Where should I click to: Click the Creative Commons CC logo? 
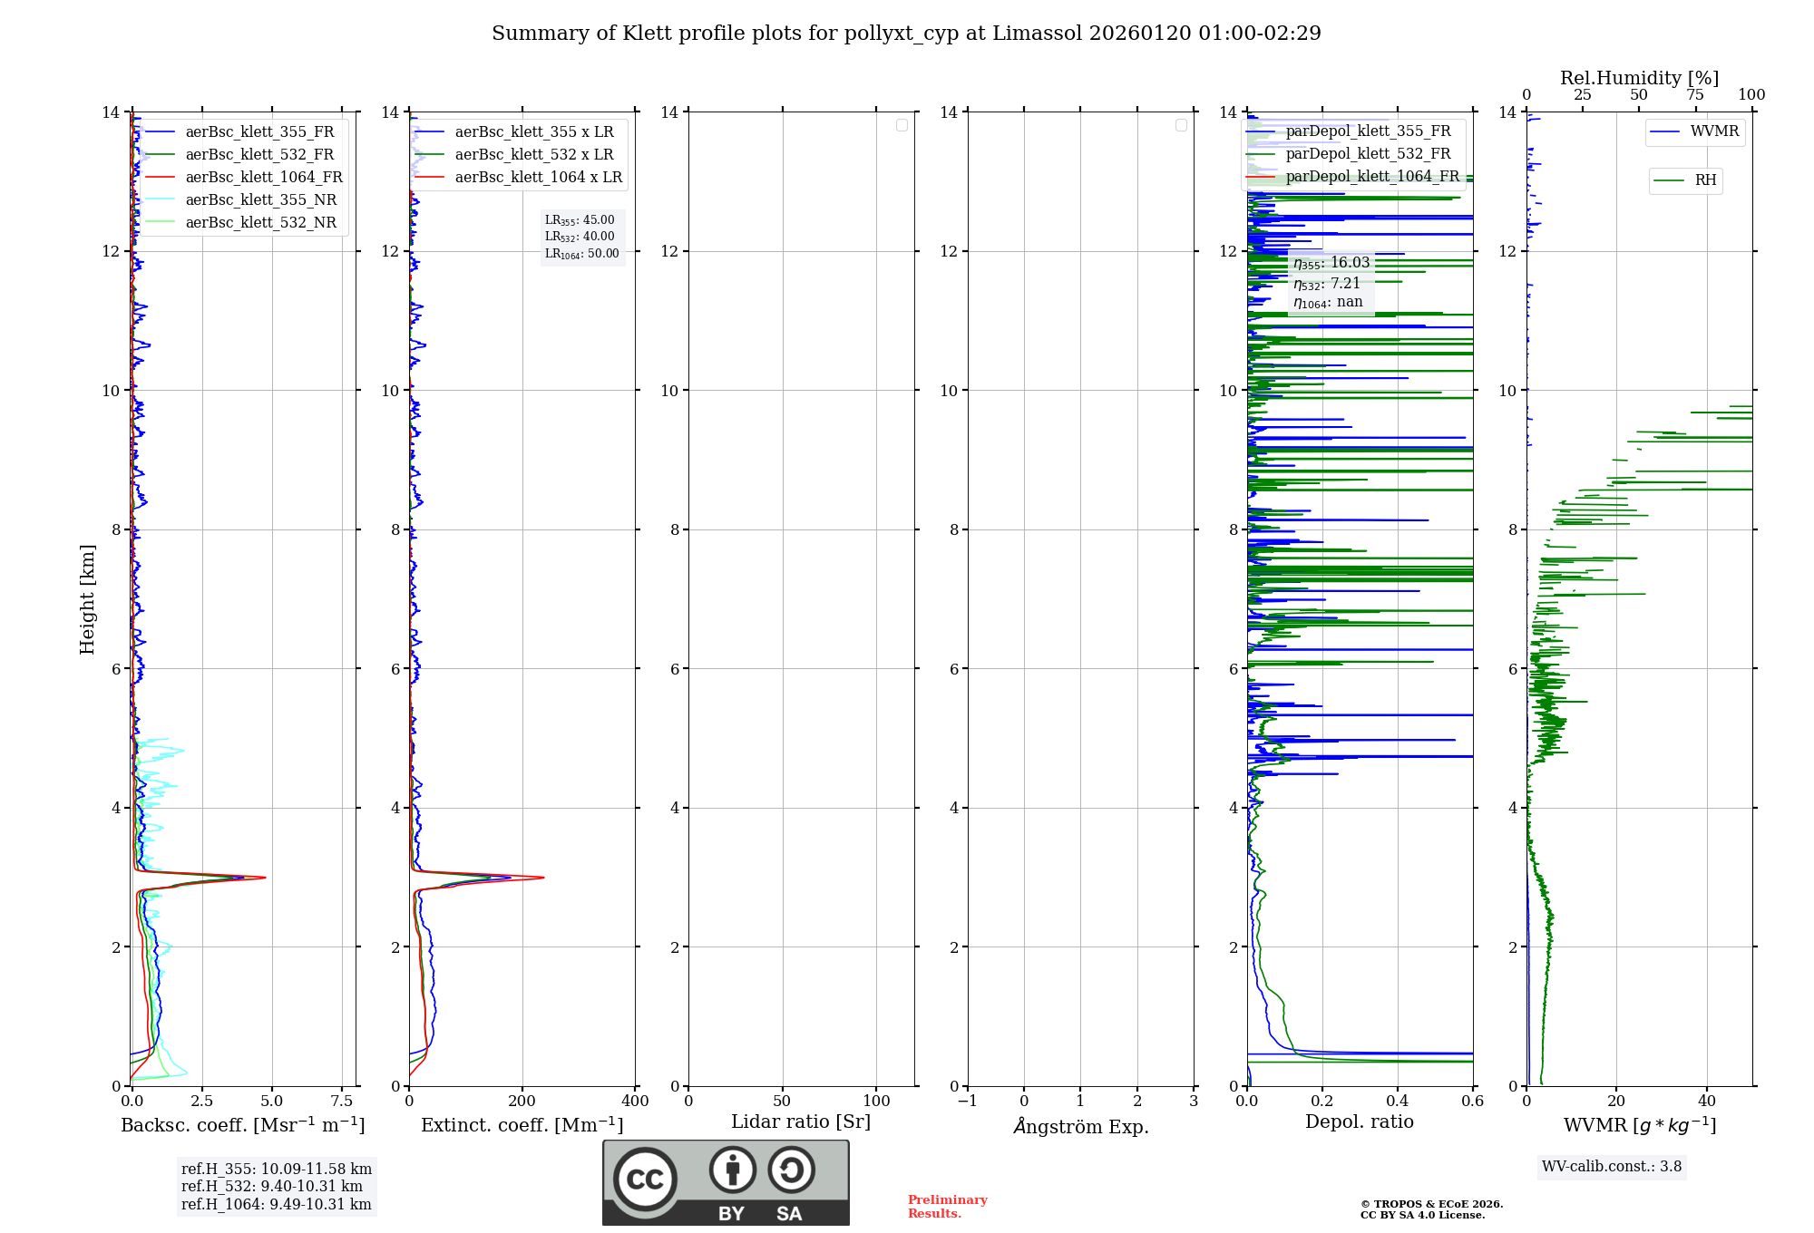point(645,1180)
